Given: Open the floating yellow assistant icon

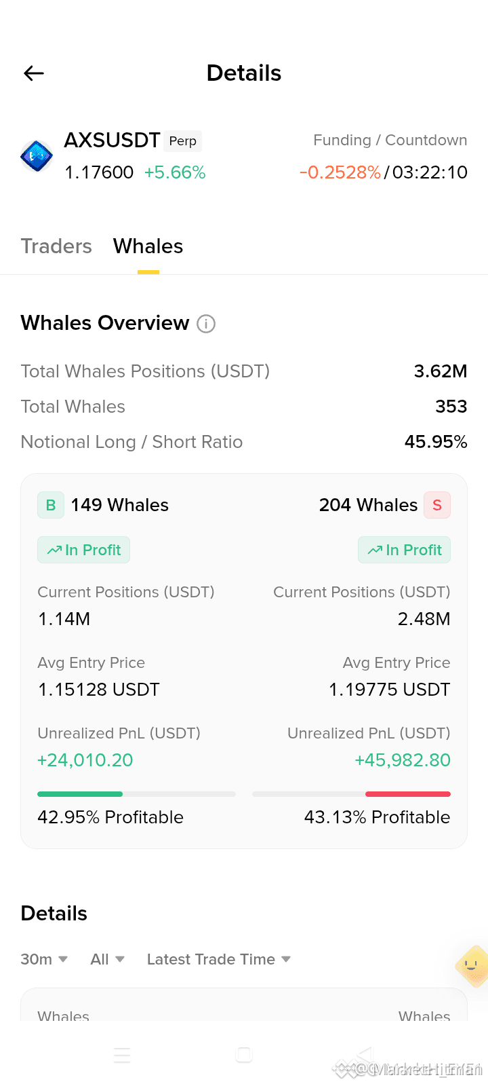Looking at the screenshot, I should (472, 965).
